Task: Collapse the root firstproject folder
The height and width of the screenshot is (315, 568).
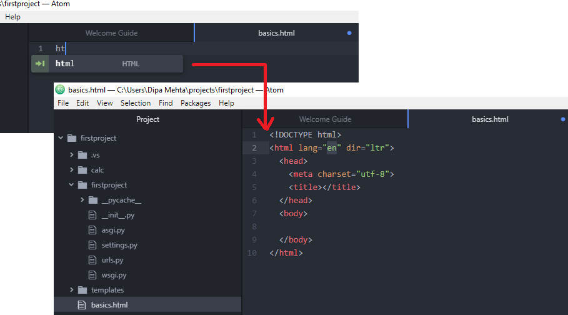Action: pos(61,137)
